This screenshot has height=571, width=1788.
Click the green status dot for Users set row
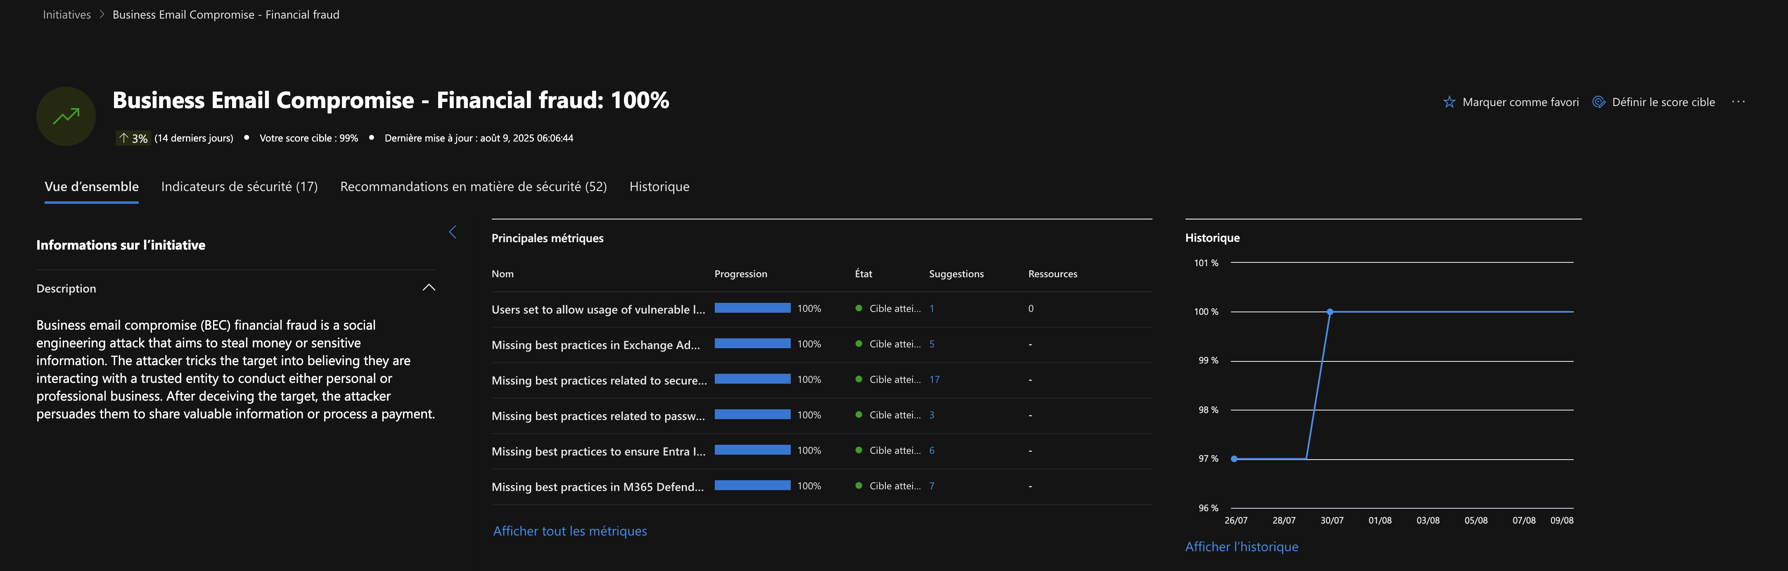[858, 309]
